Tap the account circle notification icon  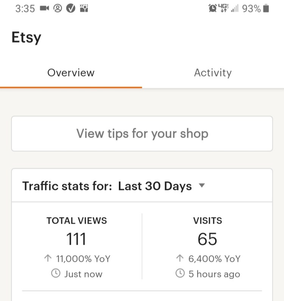pos(58,9)
